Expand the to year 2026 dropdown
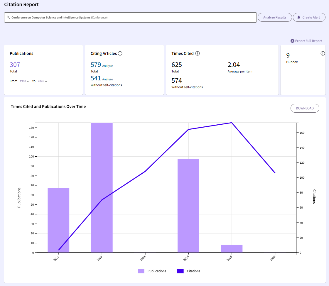The image size is (329, 286). tap(42, 81)
